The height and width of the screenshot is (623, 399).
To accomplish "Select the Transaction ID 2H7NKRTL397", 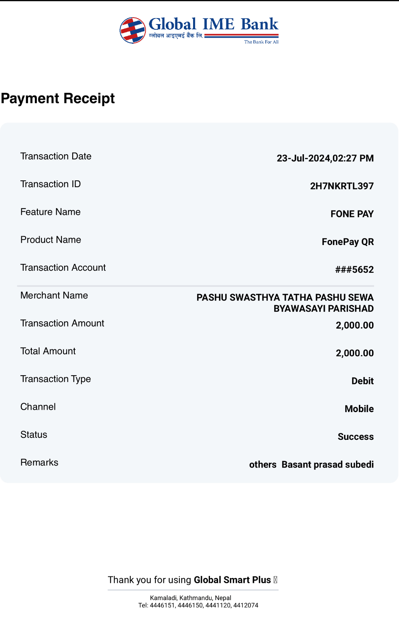I will [342, 186].
